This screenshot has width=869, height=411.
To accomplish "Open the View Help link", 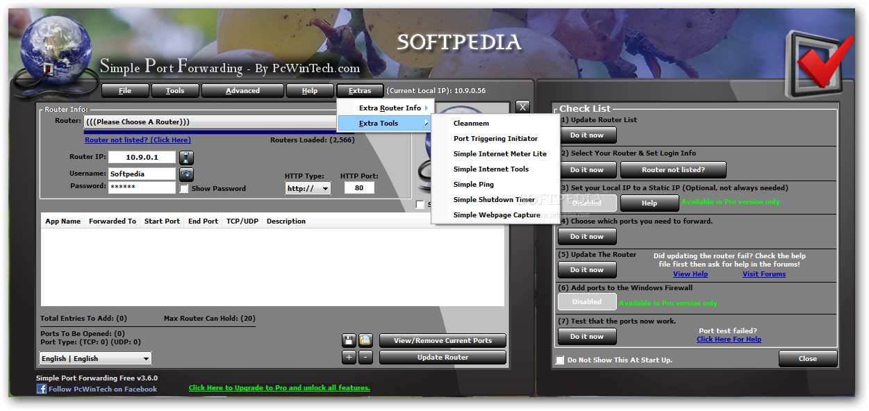I will pyautogui.click(x=690, y=274).
